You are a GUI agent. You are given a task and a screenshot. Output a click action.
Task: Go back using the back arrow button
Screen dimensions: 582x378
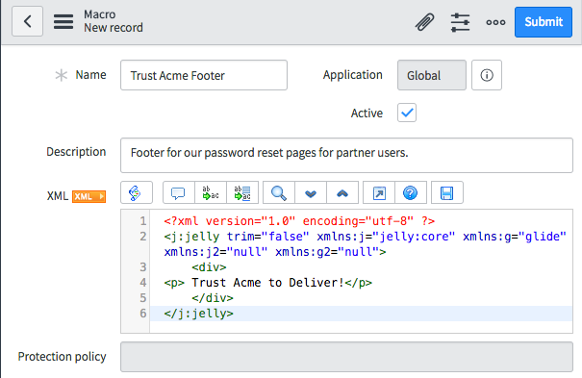pos(27,21)
